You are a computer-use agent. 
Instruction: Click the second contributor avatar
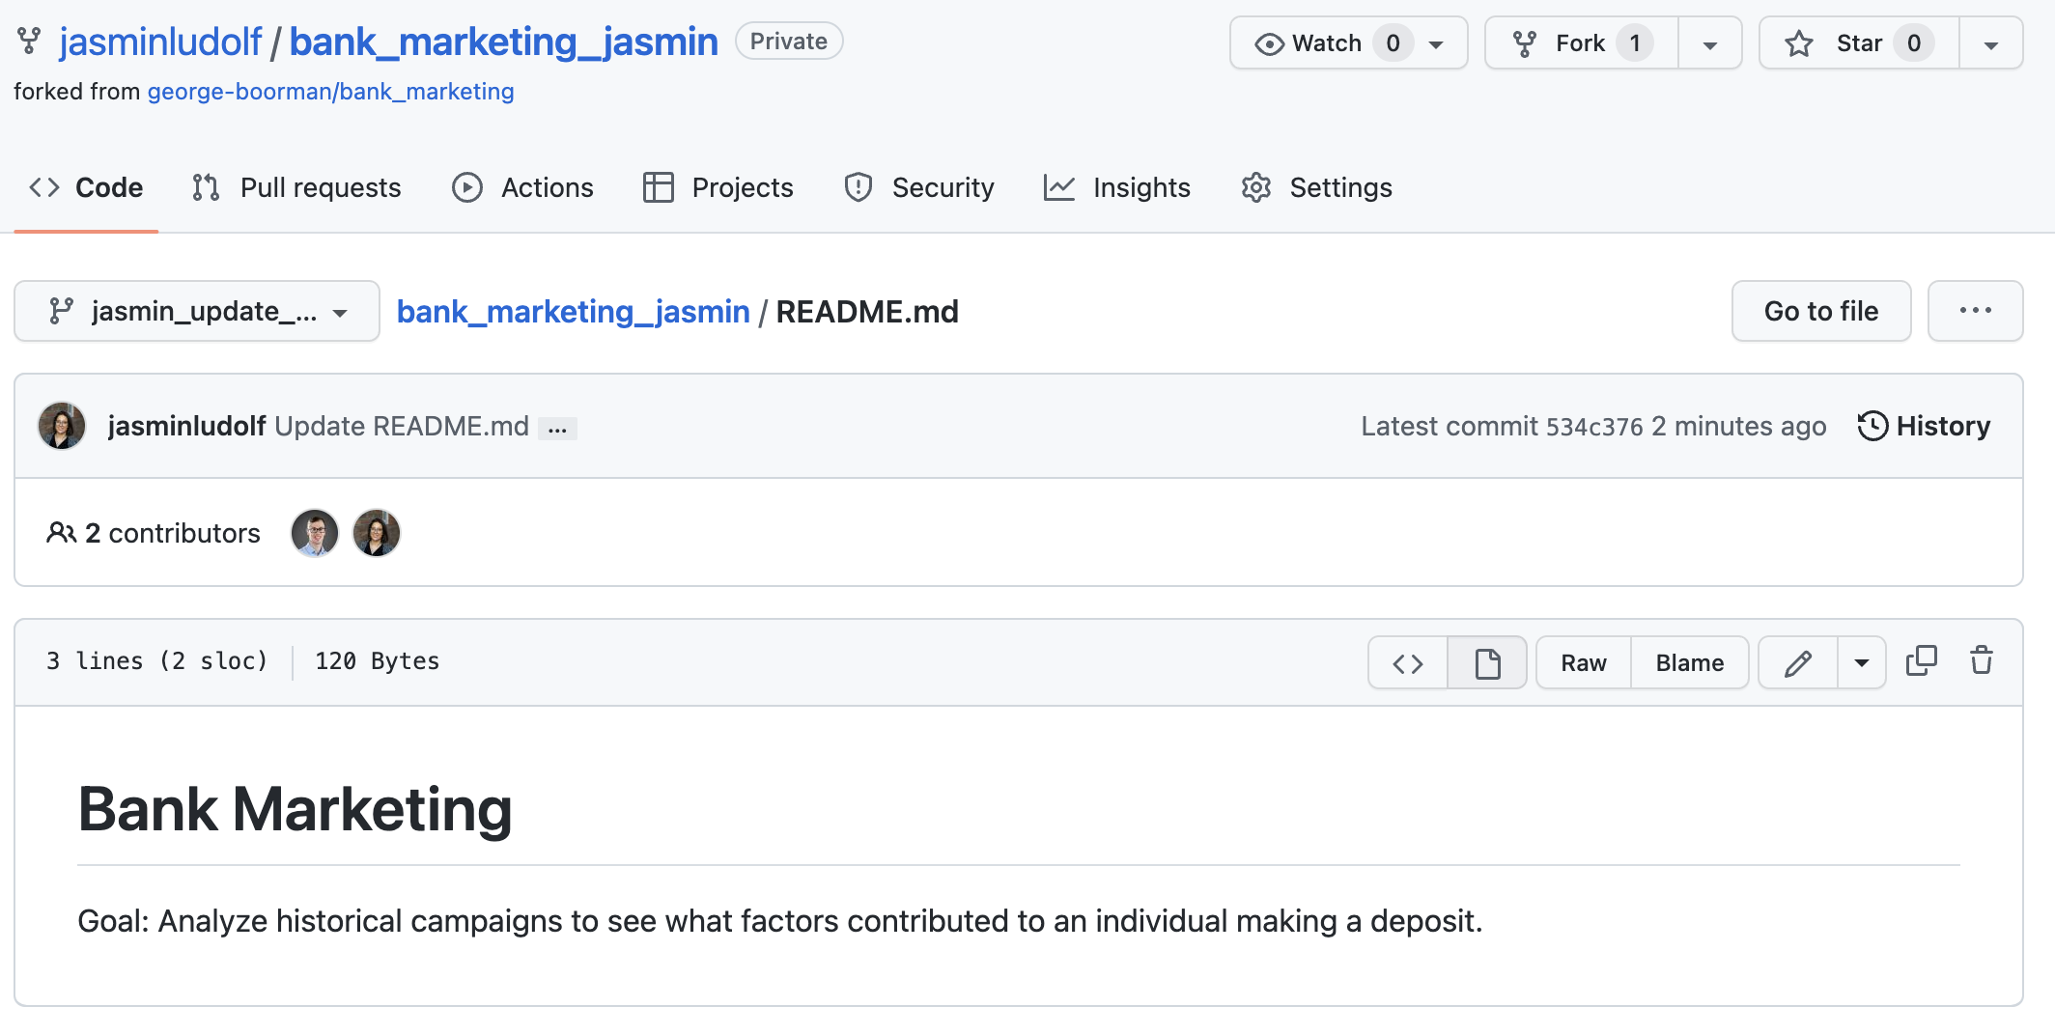tap(377, 533)
